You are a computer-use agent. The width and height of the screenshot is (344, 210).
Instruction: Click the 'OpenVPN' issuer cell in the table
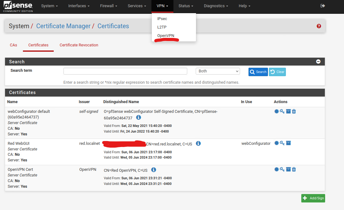88,170
